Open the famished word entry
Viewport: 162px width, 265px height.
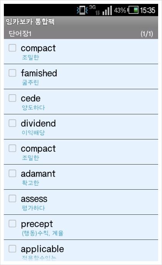81,76
